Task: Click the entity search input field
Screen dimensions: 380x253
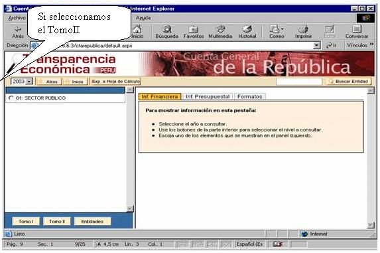Action: tap(299, 82)
